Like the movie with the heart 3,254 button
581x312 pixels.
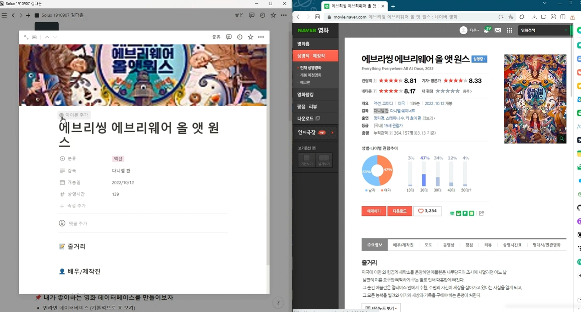point(427,211)
